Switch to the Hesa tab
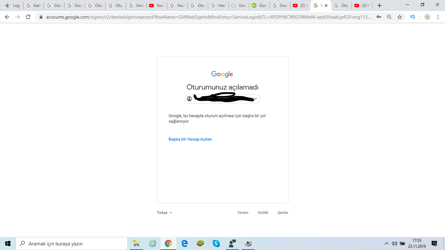 (x=218, y=6)
